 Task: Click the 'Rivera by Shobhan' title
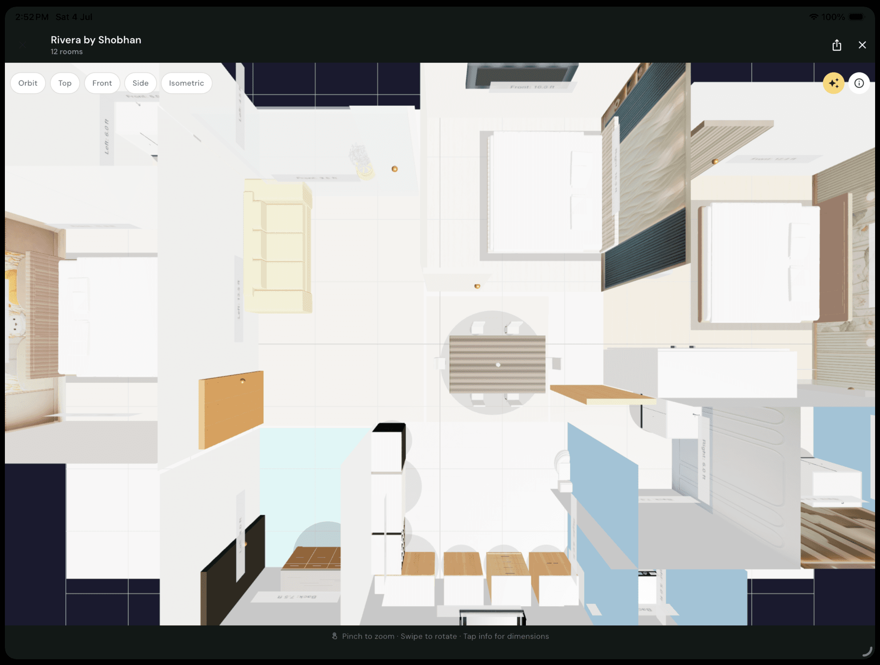point(96,40)
